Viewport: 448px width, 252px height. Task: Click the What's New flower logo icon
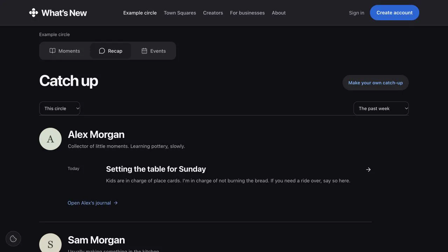coord(34,13)
